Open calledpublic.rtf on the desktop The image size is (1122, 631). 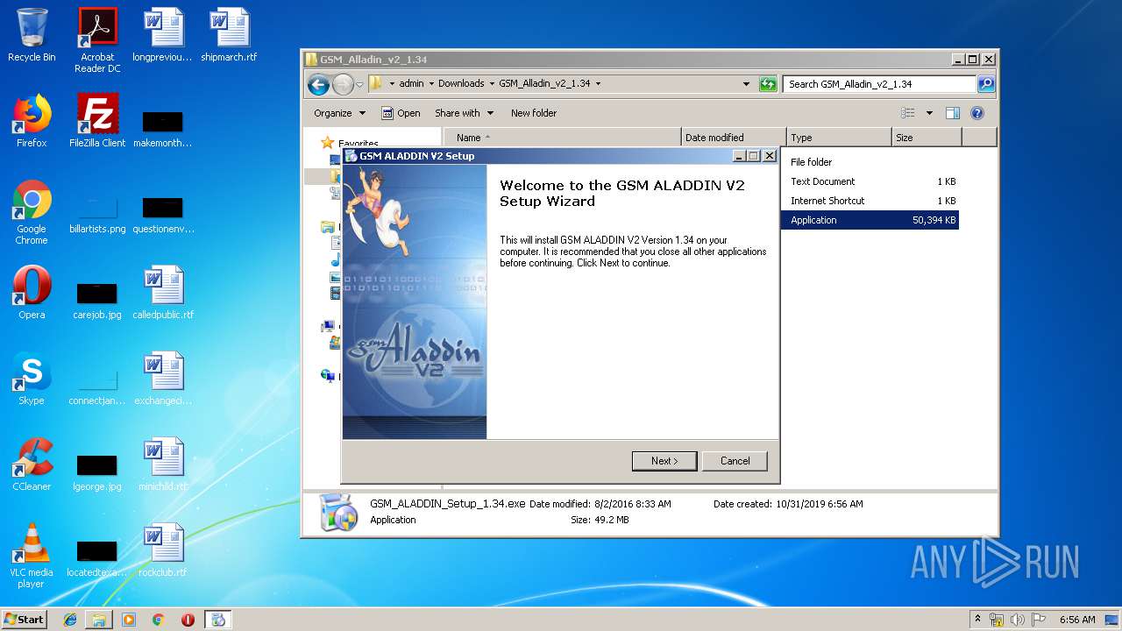[x=163, y=294]
